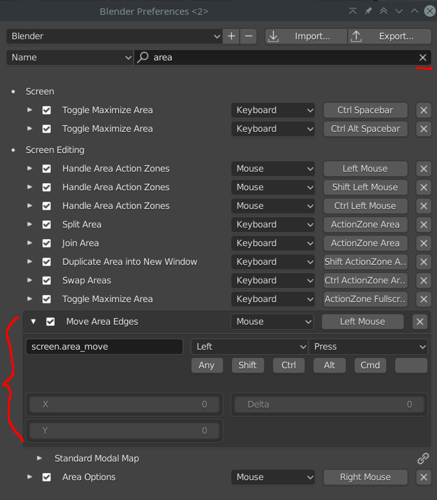Viewport: 437px width, 500px height.
Task: Expand the Swap Areas keymap entry
Action: tap(30, 280)
